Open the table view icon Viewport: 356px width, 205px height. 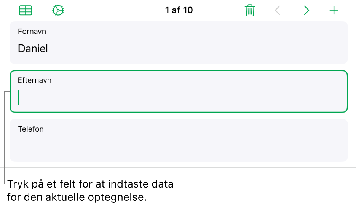pyautogui.click(x=26, y=10)
